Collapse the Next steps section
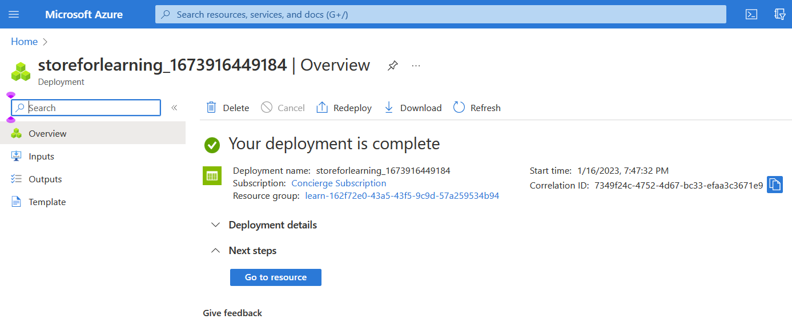792x319 pixels. (x=244, y=251)
